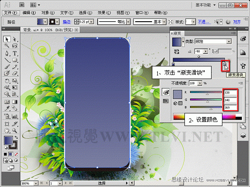Select the Blend tool
Viewport: 250px width, 187px height.
click(14, 108)
